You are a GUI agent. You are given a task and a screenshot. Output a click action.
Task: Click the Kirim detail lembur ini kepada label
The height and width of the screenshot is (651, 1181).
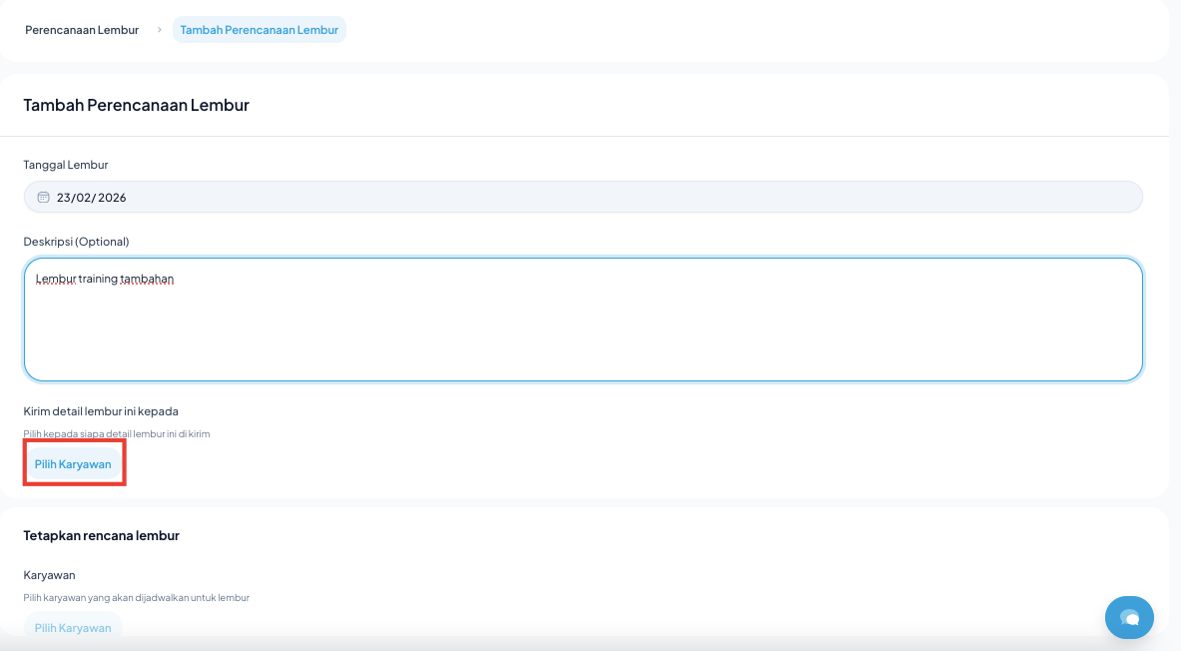click(101, 411)
